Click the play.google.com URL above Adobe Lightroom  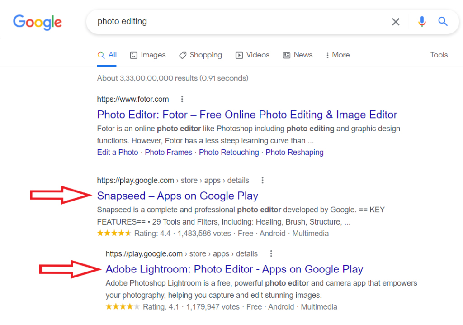click(x=182, y=253)
